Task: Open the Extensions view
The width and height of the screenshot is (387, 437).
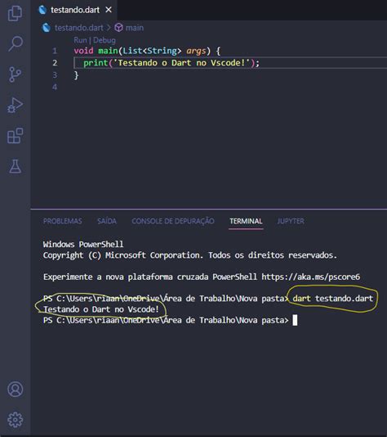Action: (15, 136)
